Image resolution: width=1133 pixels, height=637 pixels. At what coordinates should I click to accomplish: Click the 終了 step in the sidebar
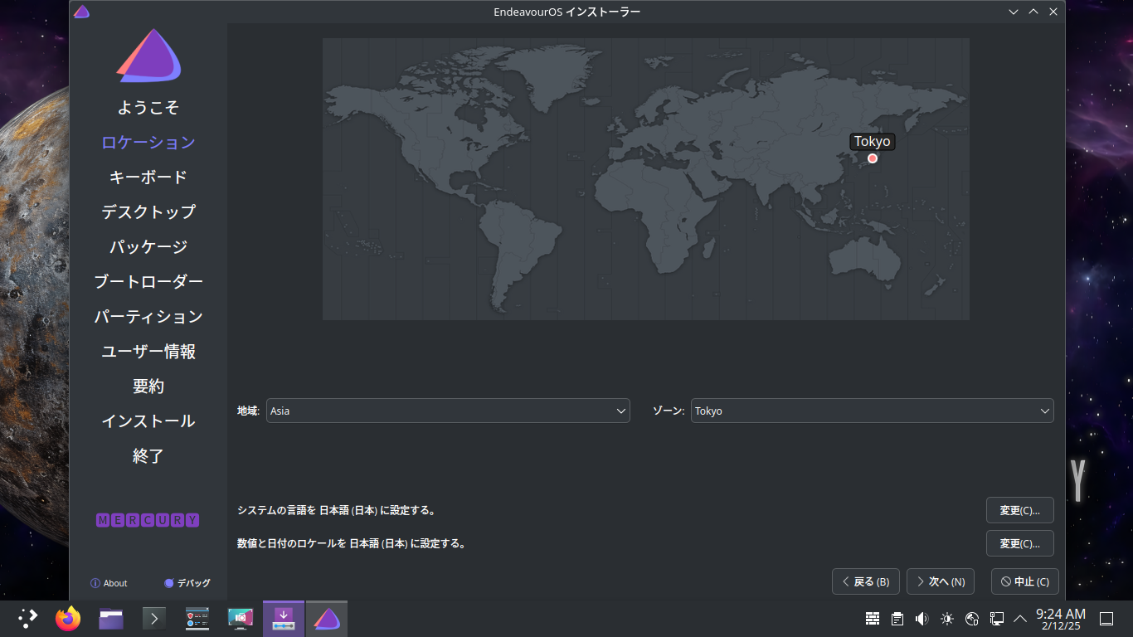(148, 456)
